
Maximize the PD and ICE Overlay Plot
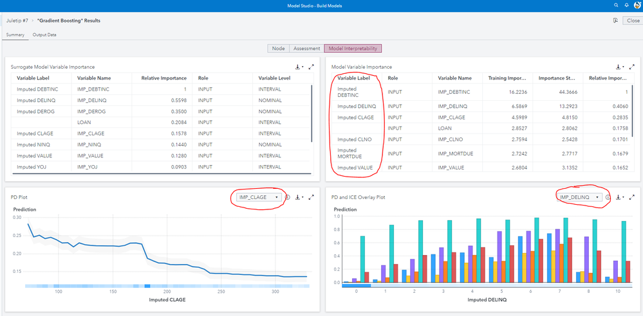(633, 197)
